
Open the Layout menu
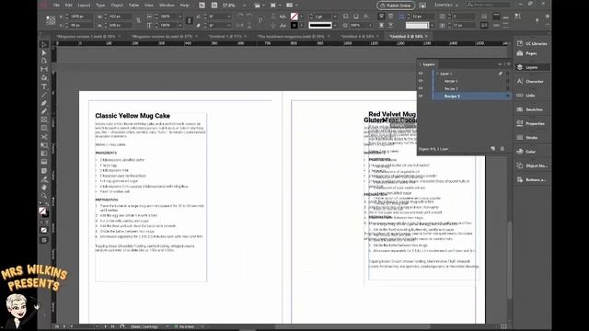pos(84,6)
